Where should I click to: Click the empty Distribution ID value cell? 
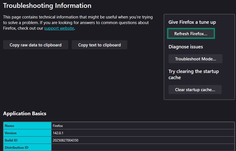[143, 148]
